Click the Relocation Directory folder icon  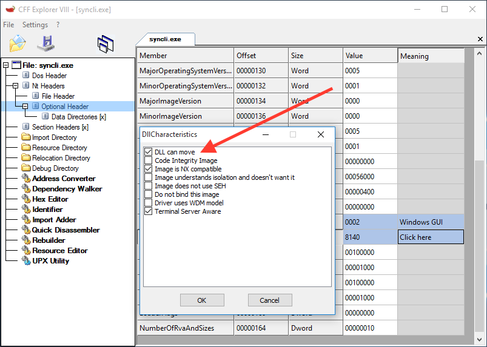click(26, 157)
